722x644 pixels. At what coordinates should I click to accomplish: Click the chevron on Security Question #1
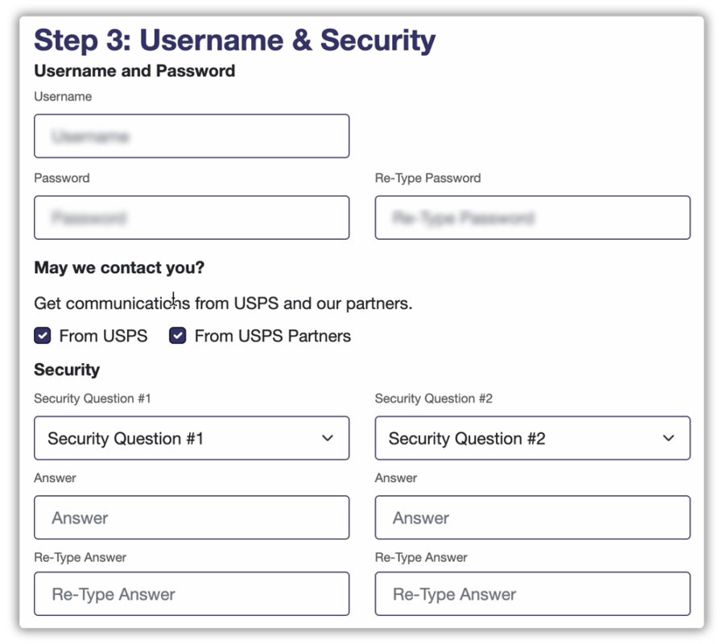point(328,438)
